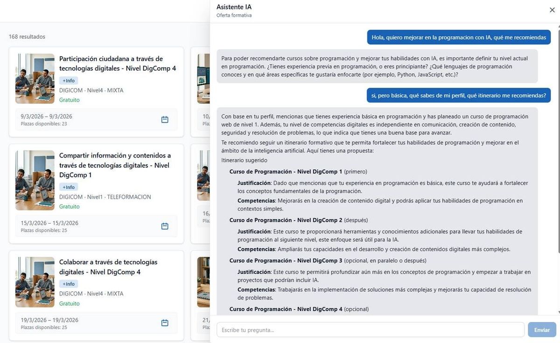560x343 pixels.
Task: Click 'Curso de Programación - Nivel DigComp 3' heading
Action: click(286, 260)
